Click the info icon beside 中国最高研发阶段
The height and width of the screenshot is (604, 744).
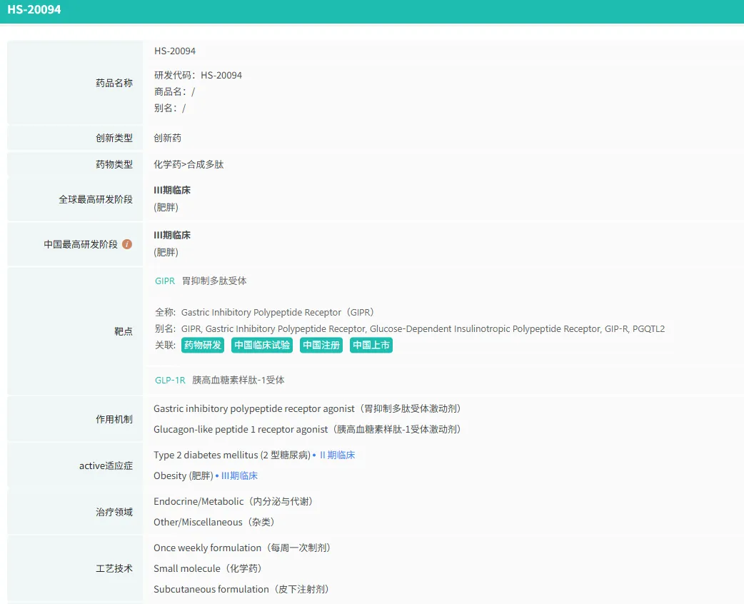click(x=127, y=244)
